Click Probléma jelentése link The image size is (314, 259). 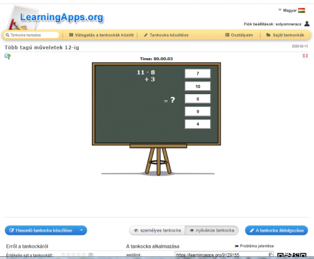[x=255, y=246]
